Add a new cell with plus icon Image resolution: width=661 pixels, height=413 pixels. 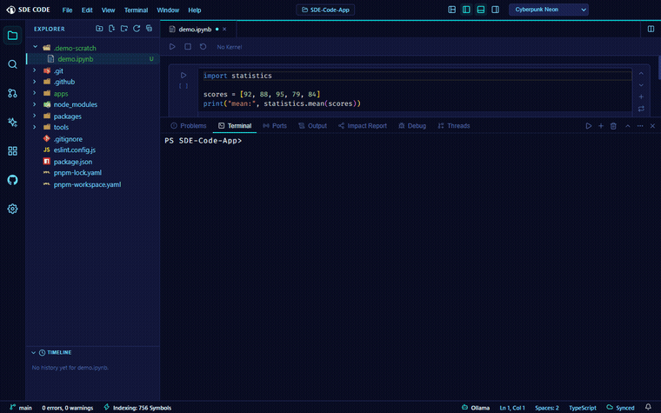point(641,97)
